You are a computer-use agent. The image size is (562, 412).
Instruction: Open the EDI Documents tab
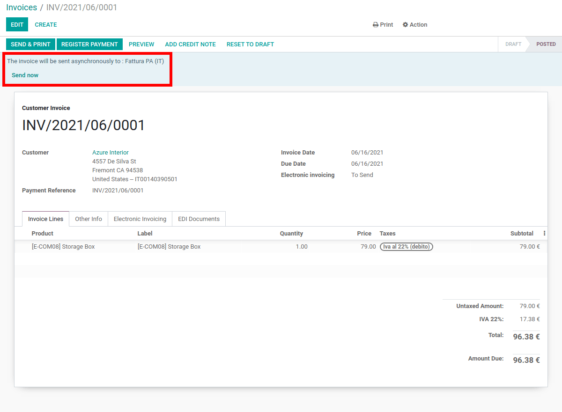[x=199, y=219]
